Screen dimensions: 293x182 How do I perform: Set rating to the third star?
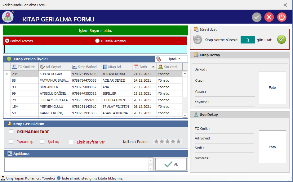[x=167, y=141]
